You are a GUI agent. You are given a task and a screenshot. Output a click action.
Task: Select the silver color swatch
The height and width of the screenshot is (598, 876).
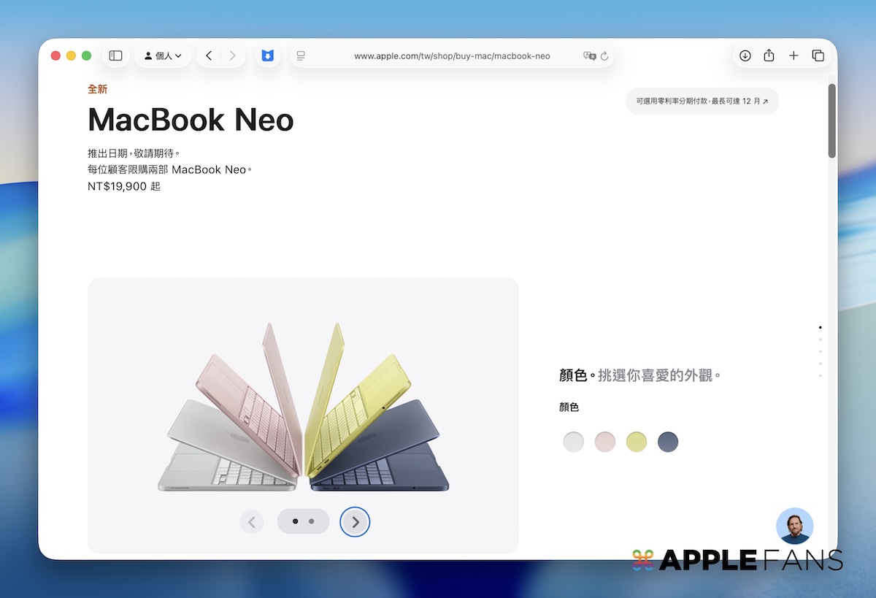574,442
